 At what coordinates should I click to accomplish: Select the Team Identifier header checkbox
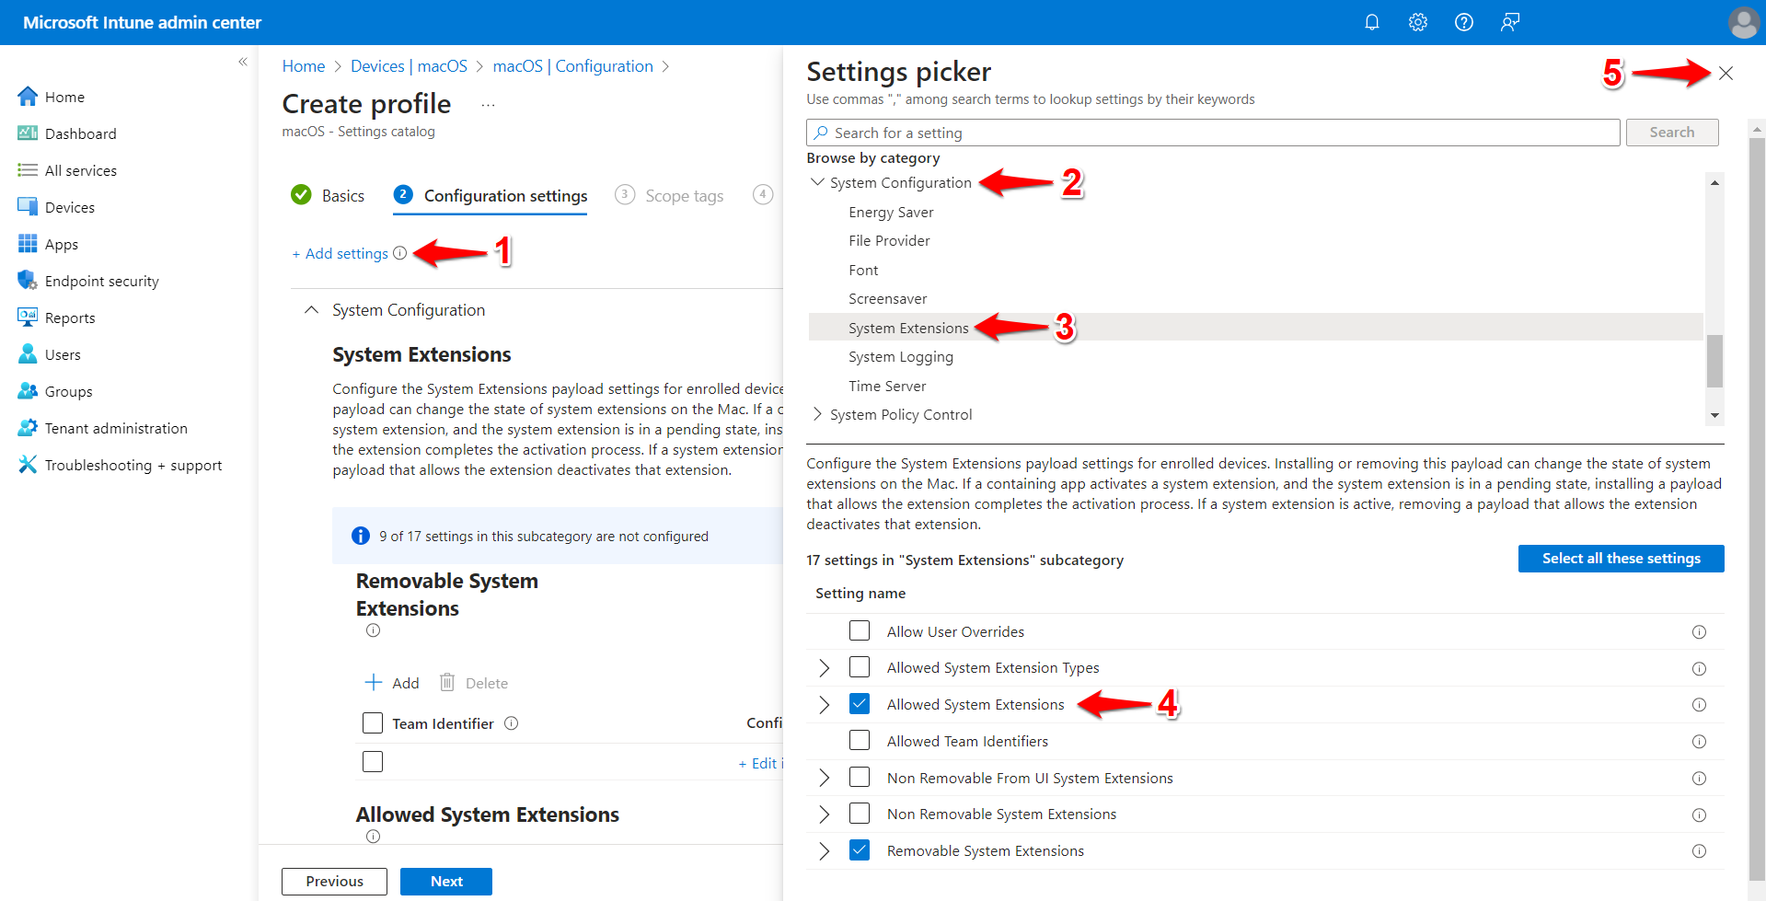373,723
